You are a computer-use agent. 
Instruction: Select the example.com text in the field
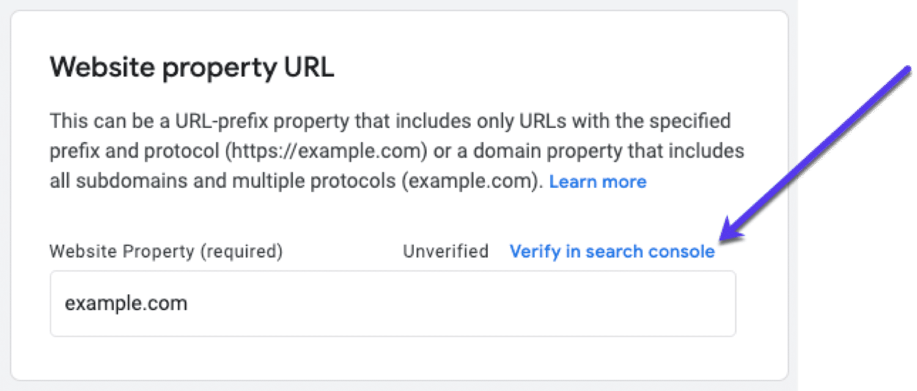126,302
